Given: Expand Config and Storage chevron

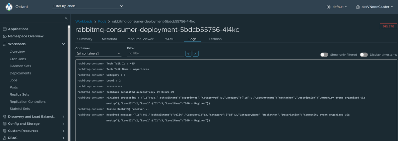Looking at the screenshot, I should pos(63,124).
